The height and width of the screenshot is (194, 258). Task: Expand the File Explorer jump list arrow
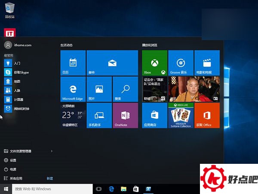(x=52, y=151)
